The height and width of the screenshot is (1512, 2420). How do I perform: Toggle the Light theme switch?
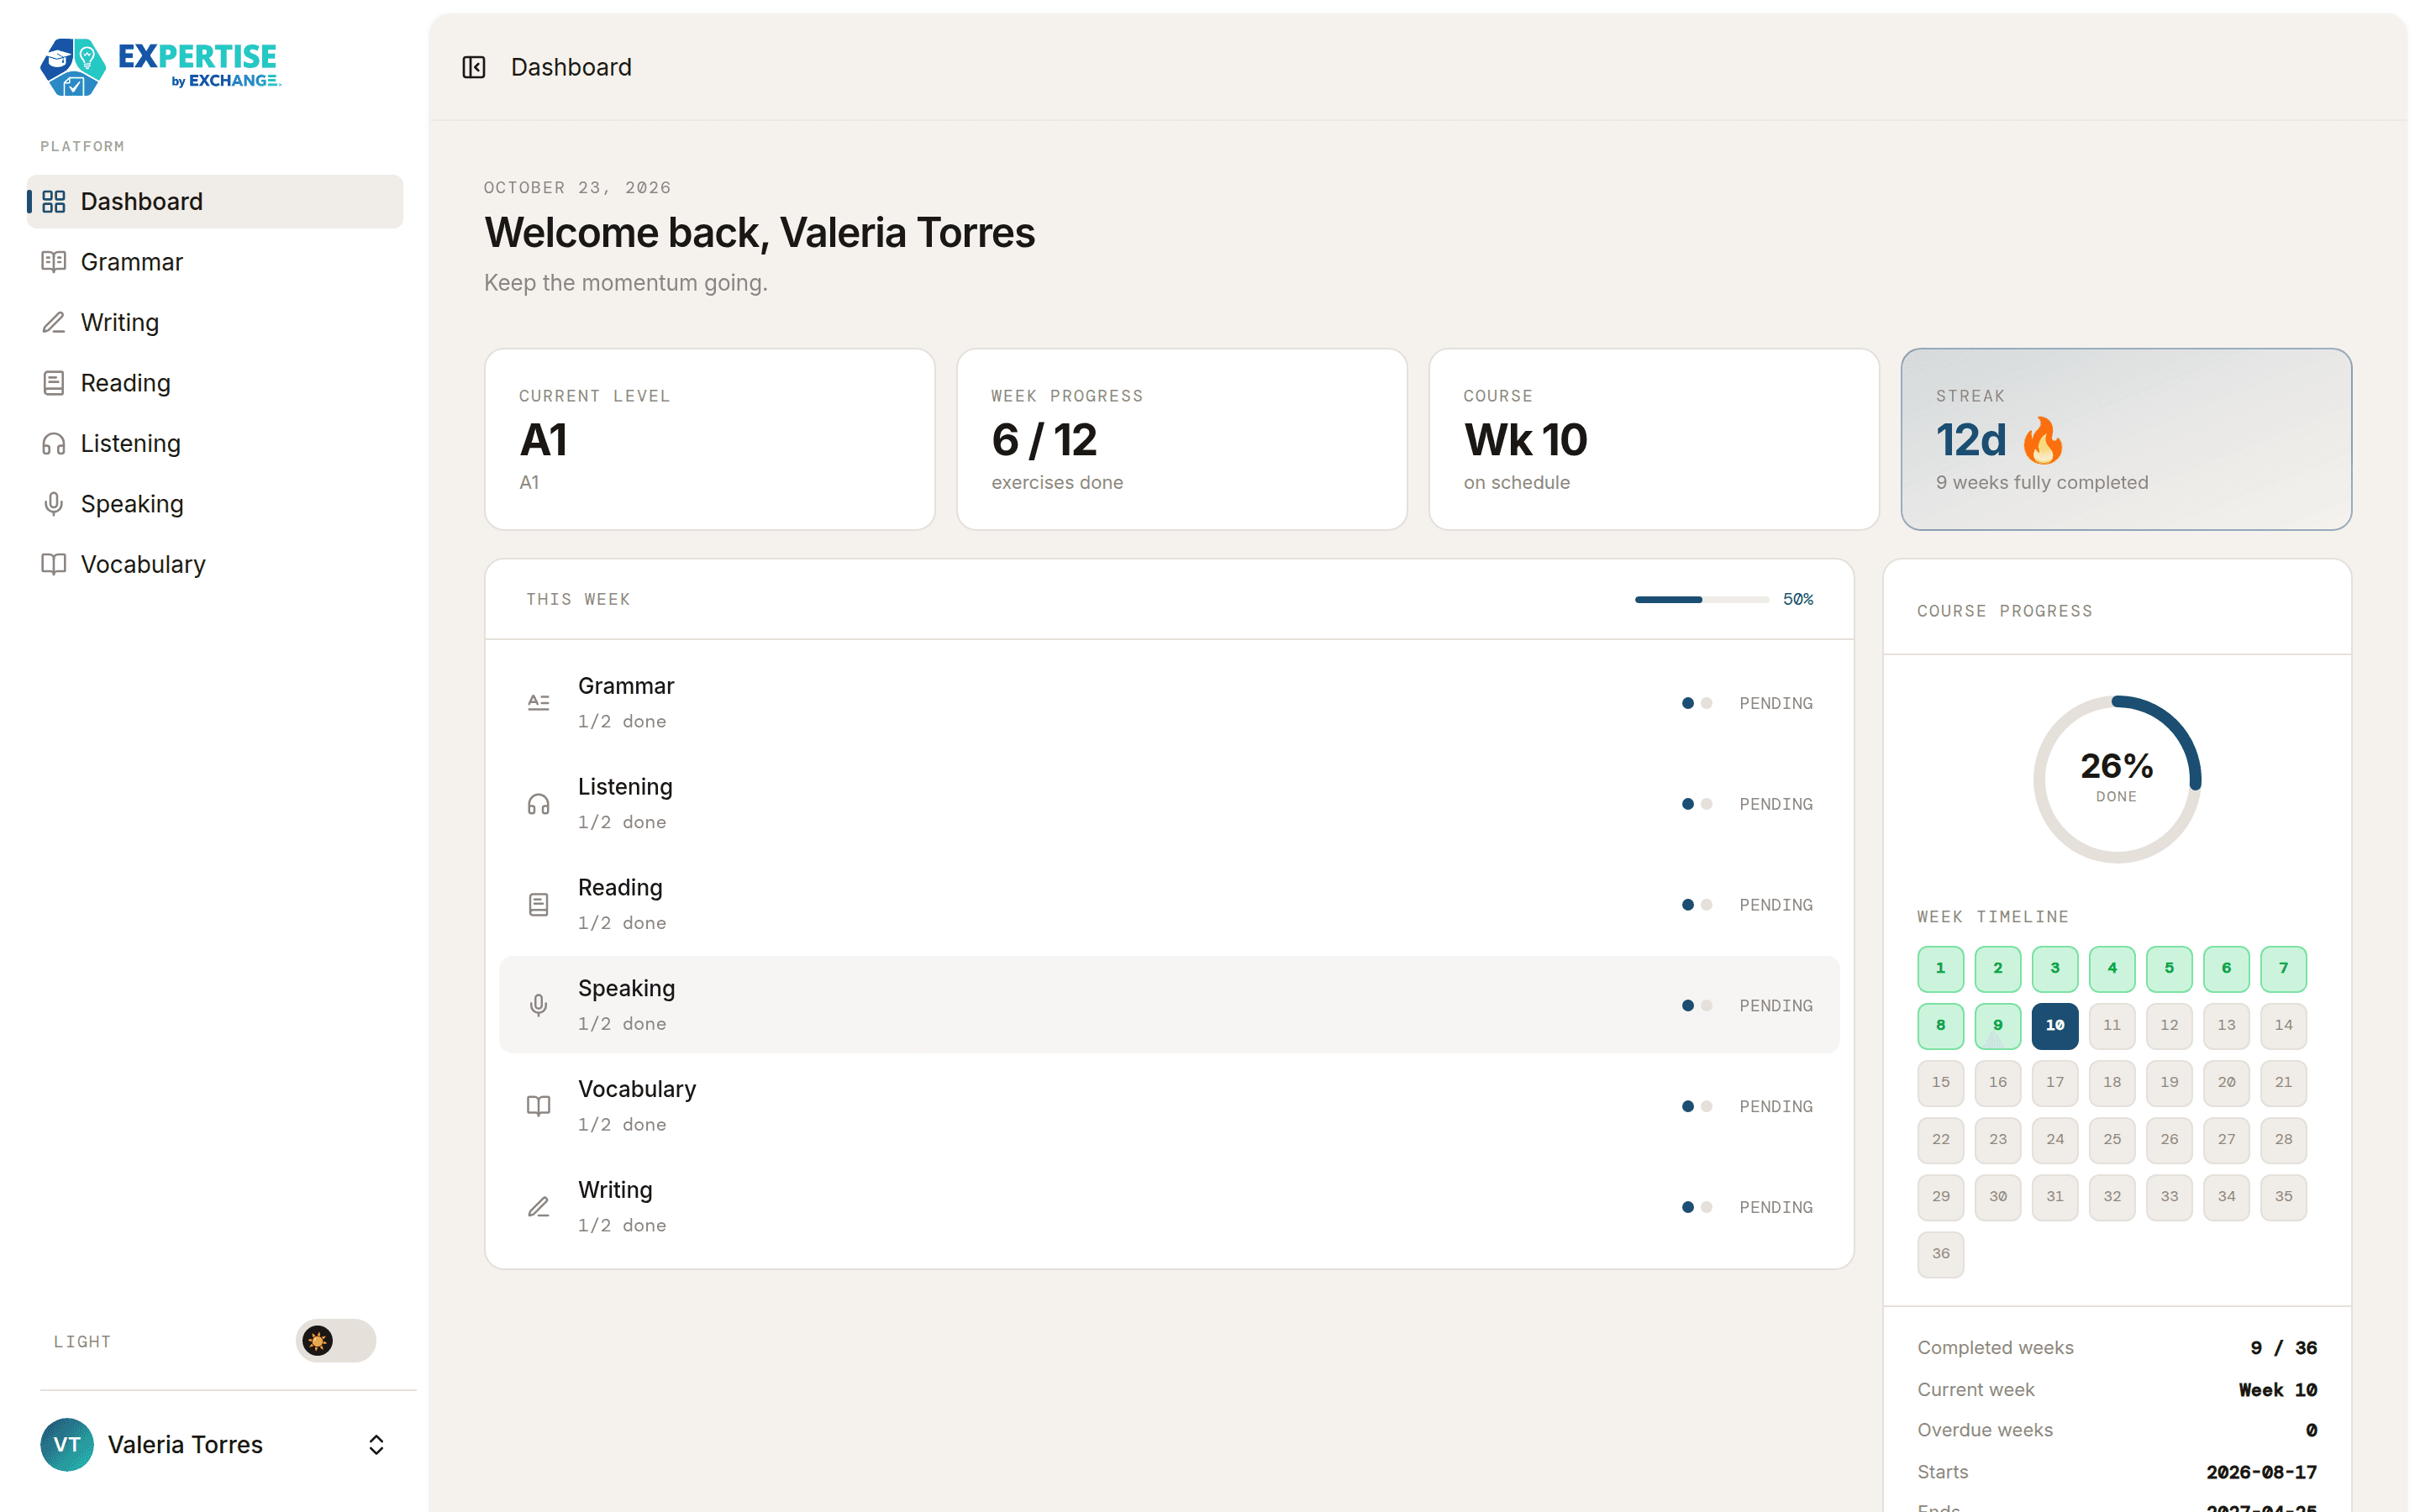(x=336, y=1341)
